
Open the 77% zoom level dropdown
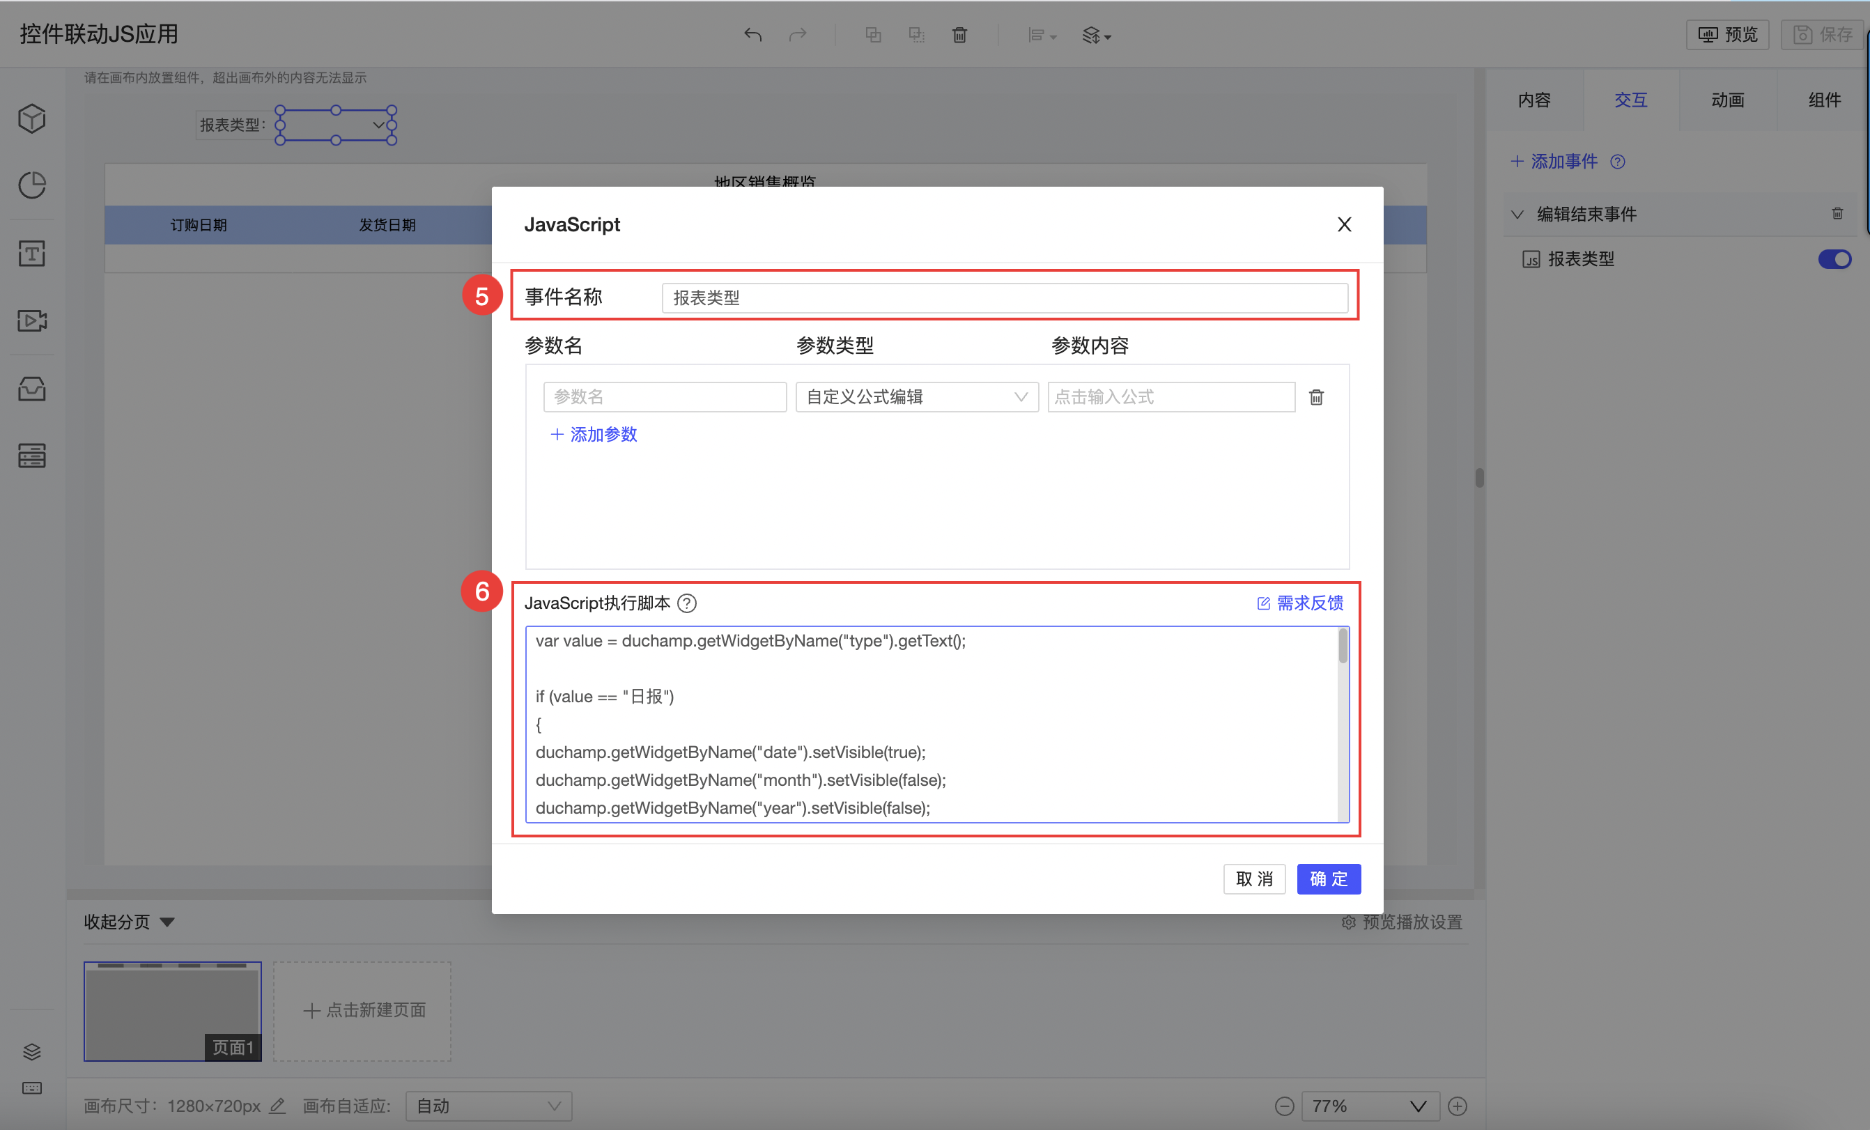point(1370,1106)
